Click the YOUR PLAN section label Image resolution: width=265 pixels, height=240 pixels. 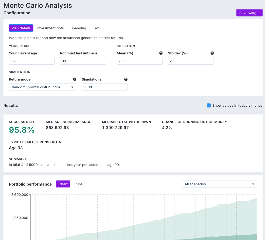(x=19, y=46)
